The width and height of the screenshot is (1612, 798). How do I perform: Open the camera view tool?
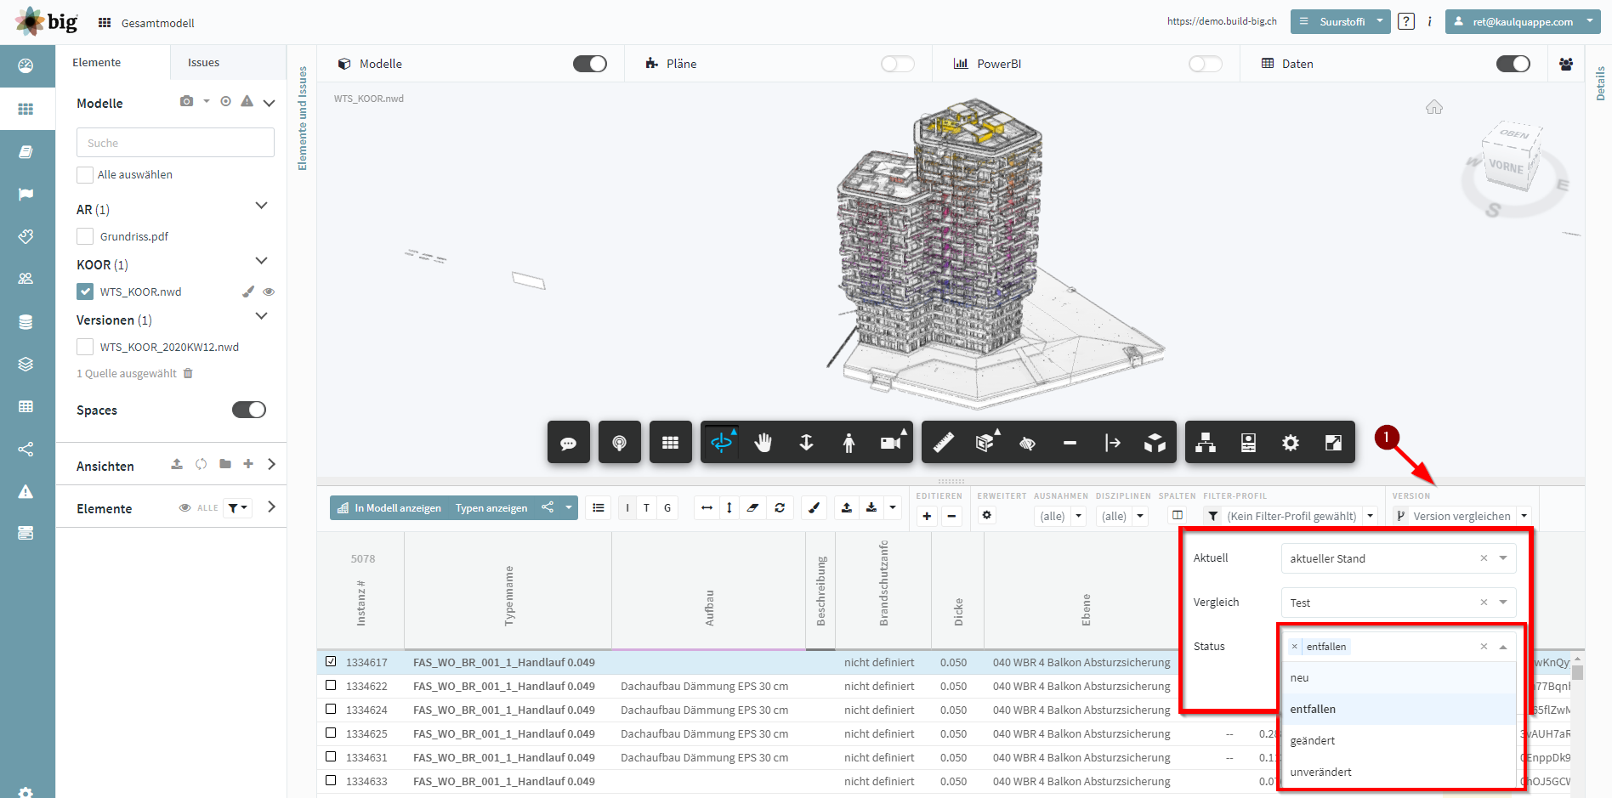(x=891, y=443)
